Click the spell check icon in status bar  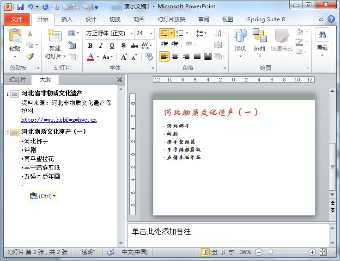[x=110, y=252]
